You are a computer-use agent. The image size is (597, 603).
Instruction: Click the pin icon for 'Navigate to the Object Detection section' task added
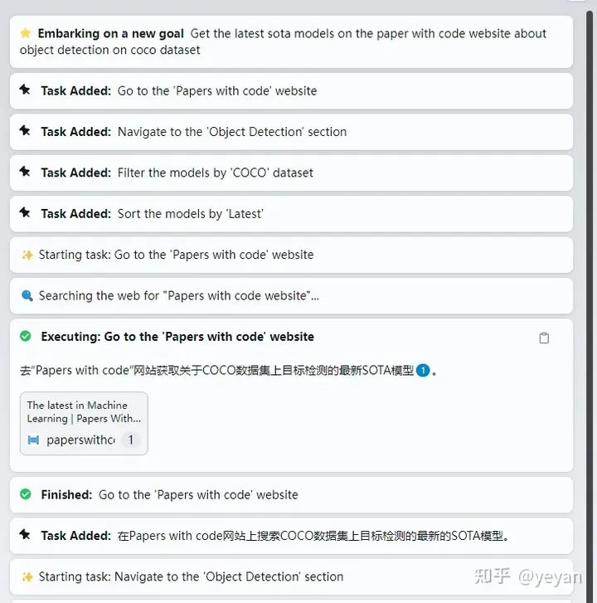coord(25,131)
